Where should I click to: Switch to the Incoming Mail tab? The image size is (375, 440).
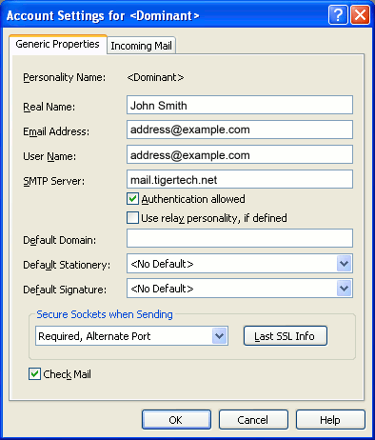[x=141, y=46]
